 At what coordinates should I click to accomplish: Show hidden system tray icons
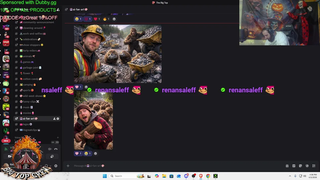(290, 176)
